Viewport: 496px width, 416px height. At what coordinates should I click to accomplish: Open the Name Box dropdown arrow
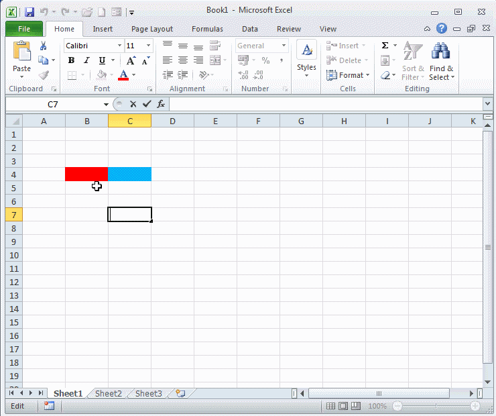106,105
